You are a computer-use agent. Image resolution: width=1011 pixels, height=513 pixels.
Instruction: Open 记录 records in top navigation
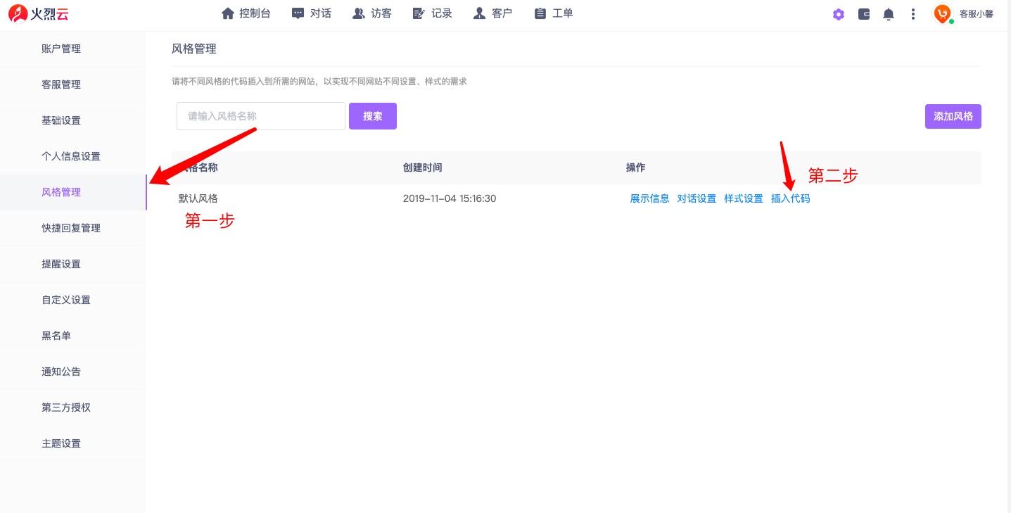click(433, 13)
